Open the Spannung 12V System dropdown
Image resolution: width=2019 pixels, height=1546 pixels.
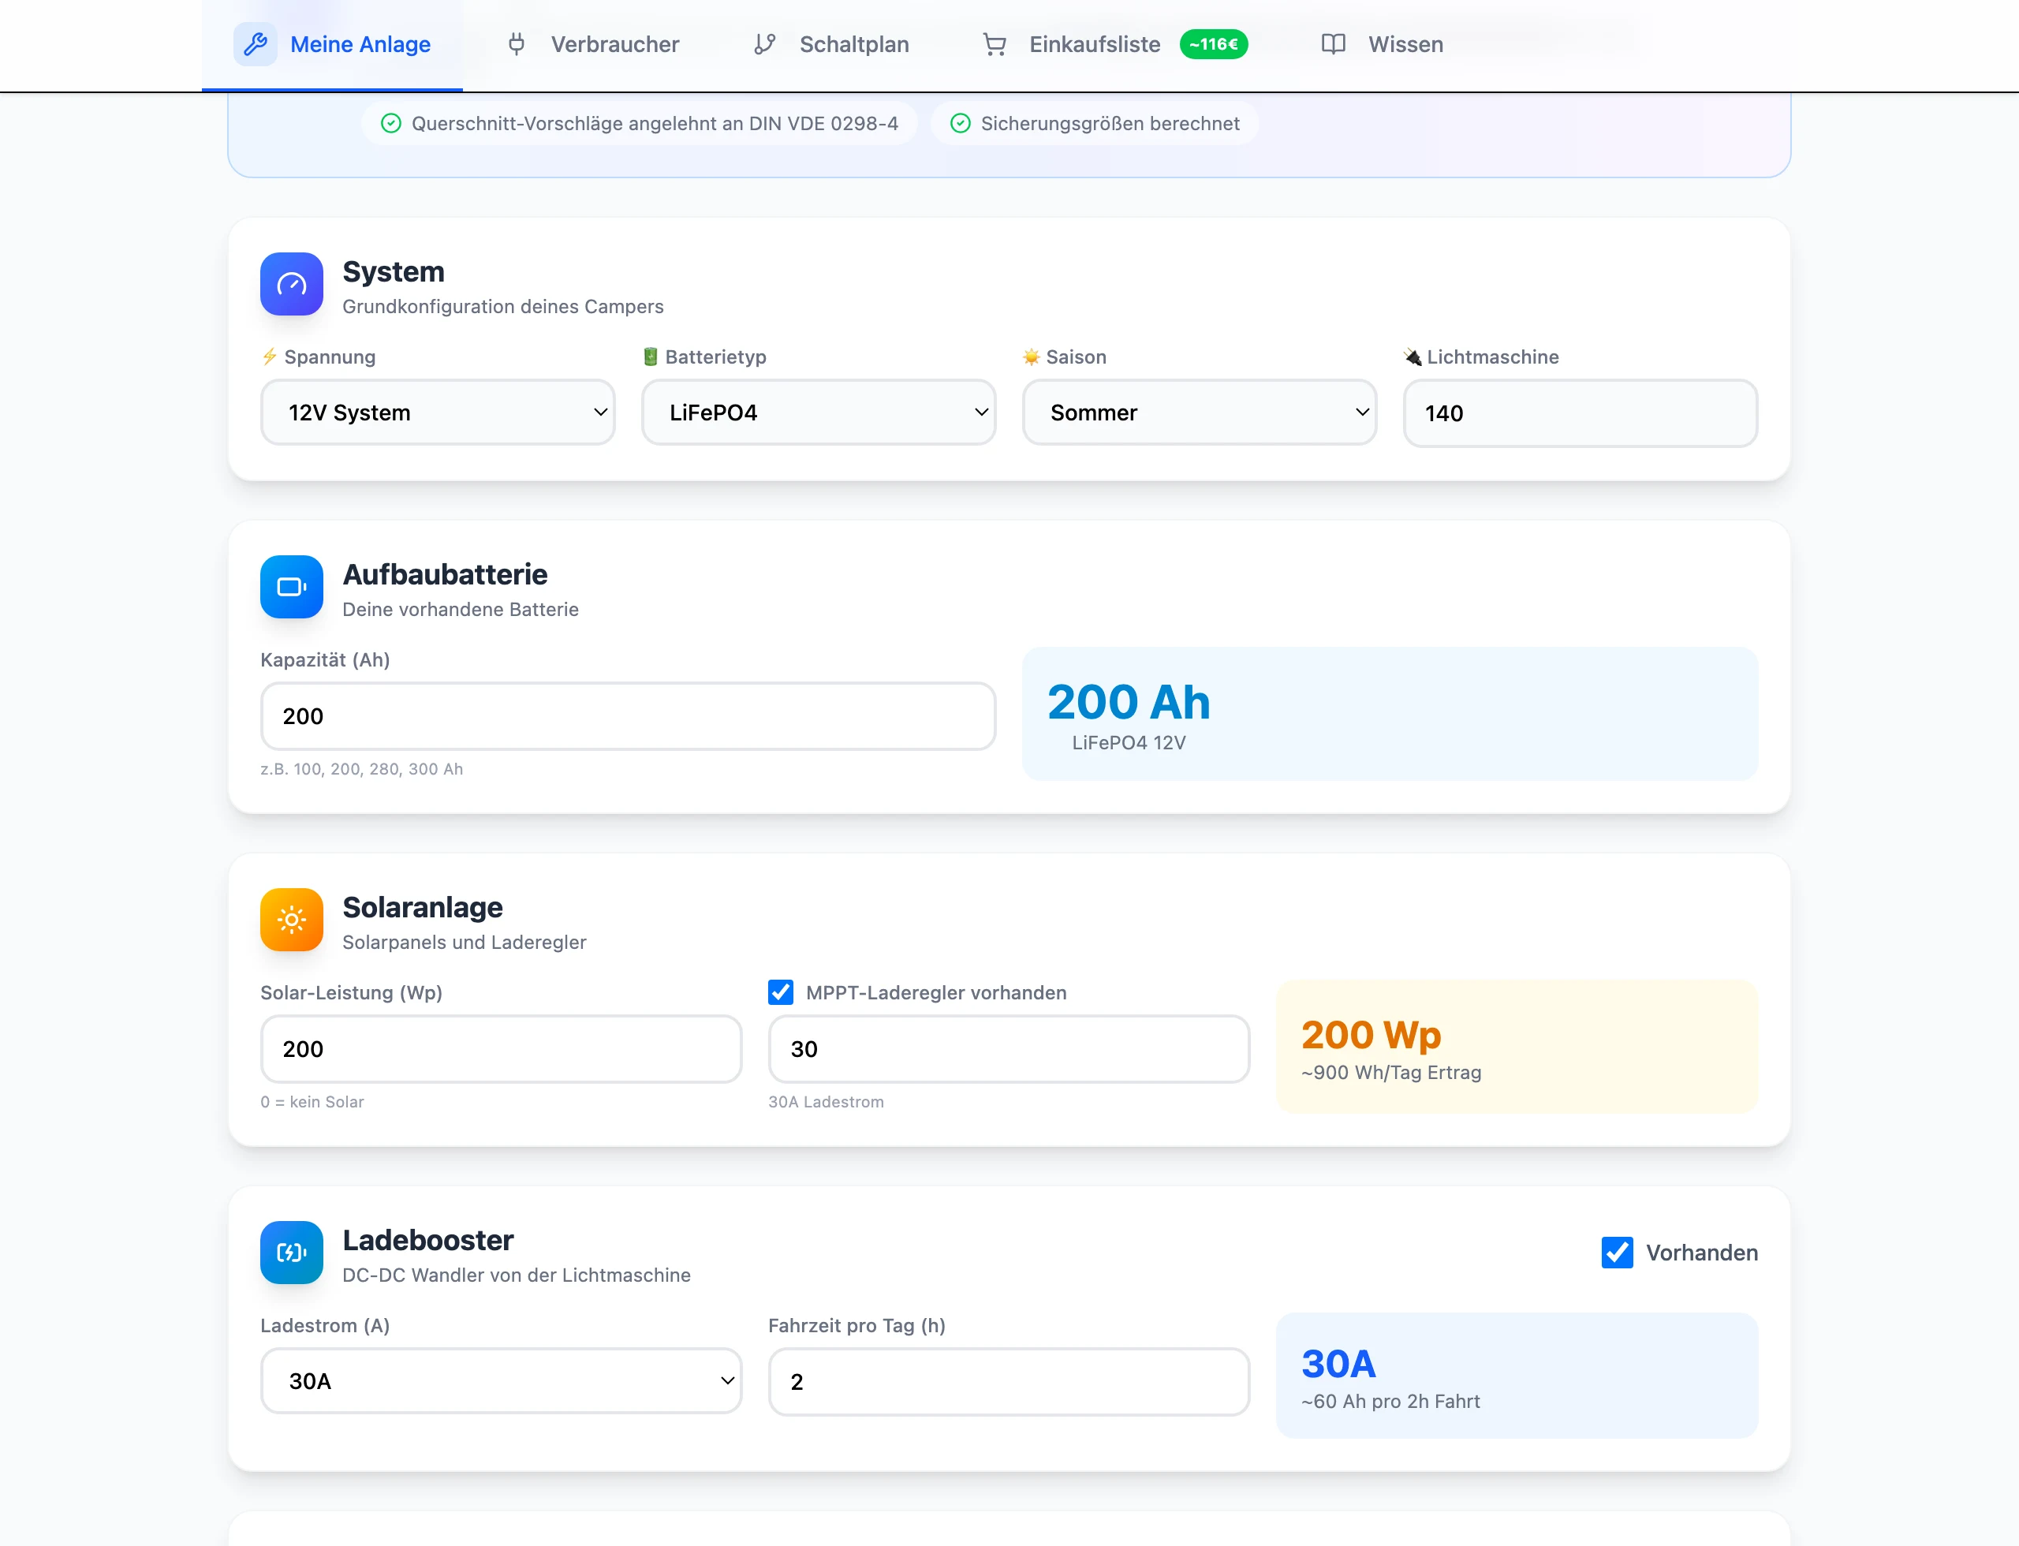(x=438, y=413)
